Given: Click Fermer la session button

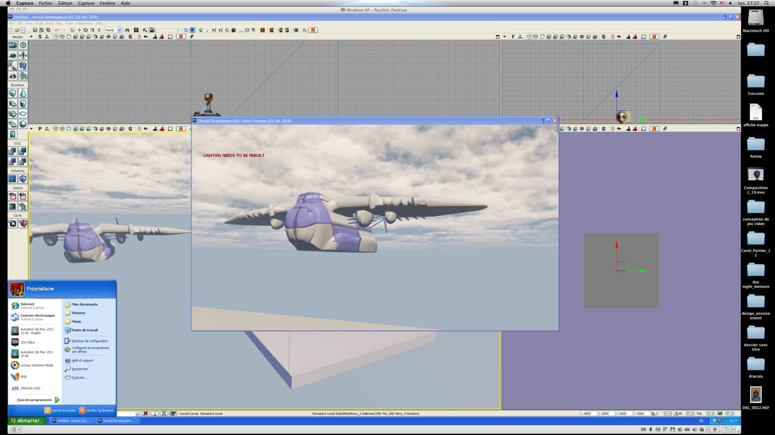Looking at the screenshot, I should 61,410.
